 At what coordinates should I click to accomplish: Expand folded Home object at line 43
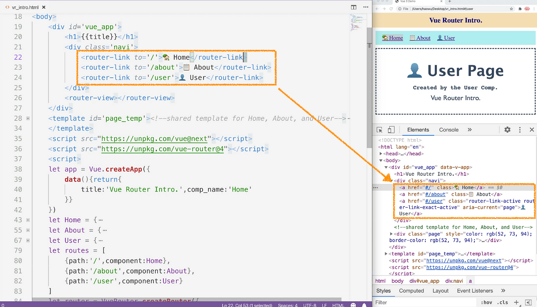coord(28,220)
